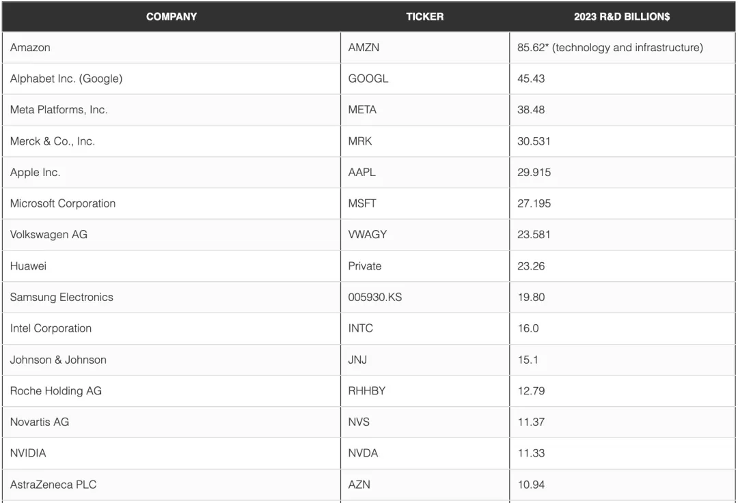Viewport: 738px width, 503px height.
Task: Select the Alphabet Inc. (Google) cell
Action: (x=172, y=78)
